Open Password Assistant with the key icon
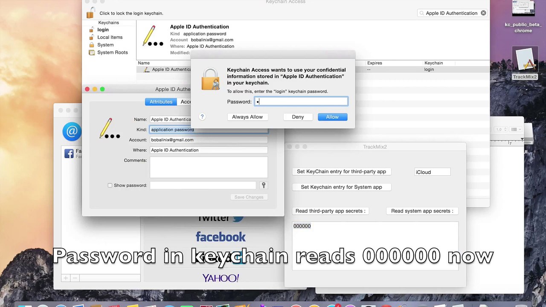 (x=263, y=185)
